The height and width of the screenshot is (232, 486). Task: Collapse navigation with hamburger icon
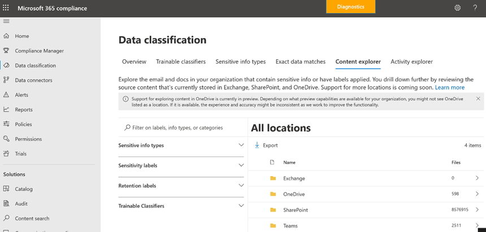(x=6, y=21)
